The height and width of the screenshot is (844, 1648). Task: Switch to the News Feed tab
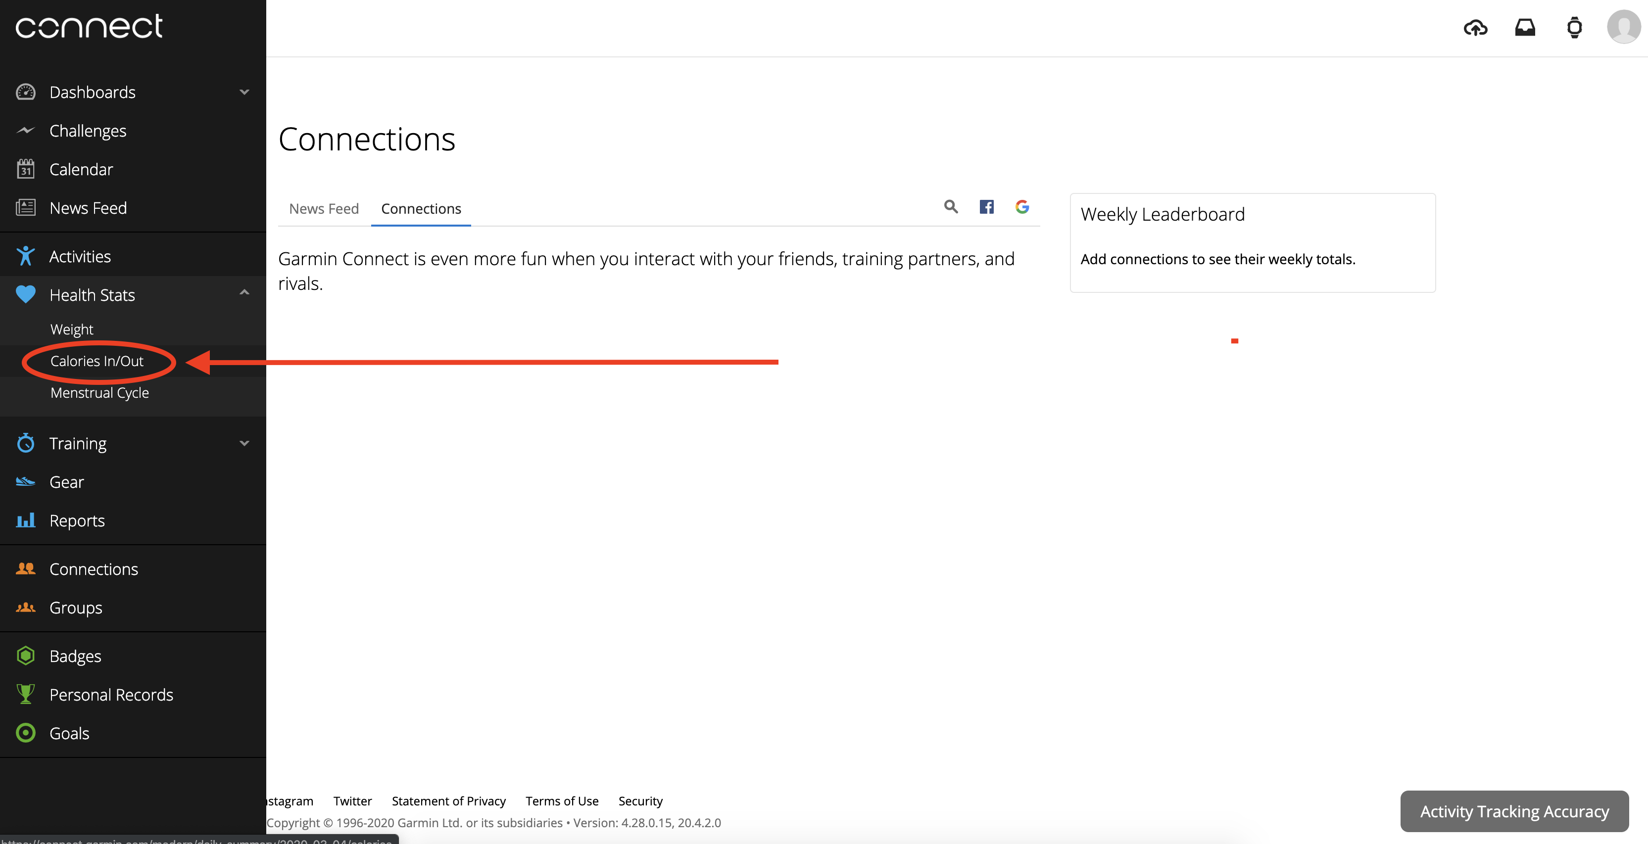coord(324,208)
